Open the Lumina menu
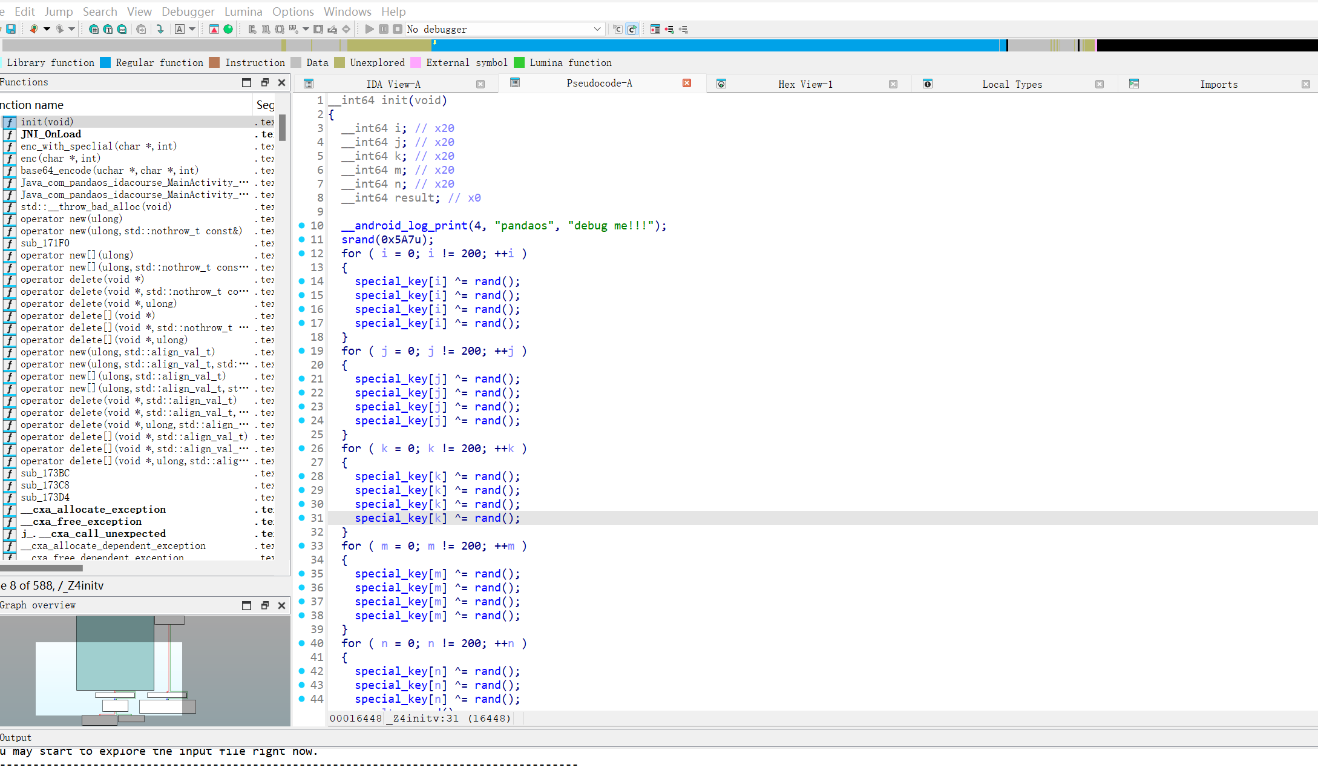Screen dimensions: 1318x773 (243, 12)
